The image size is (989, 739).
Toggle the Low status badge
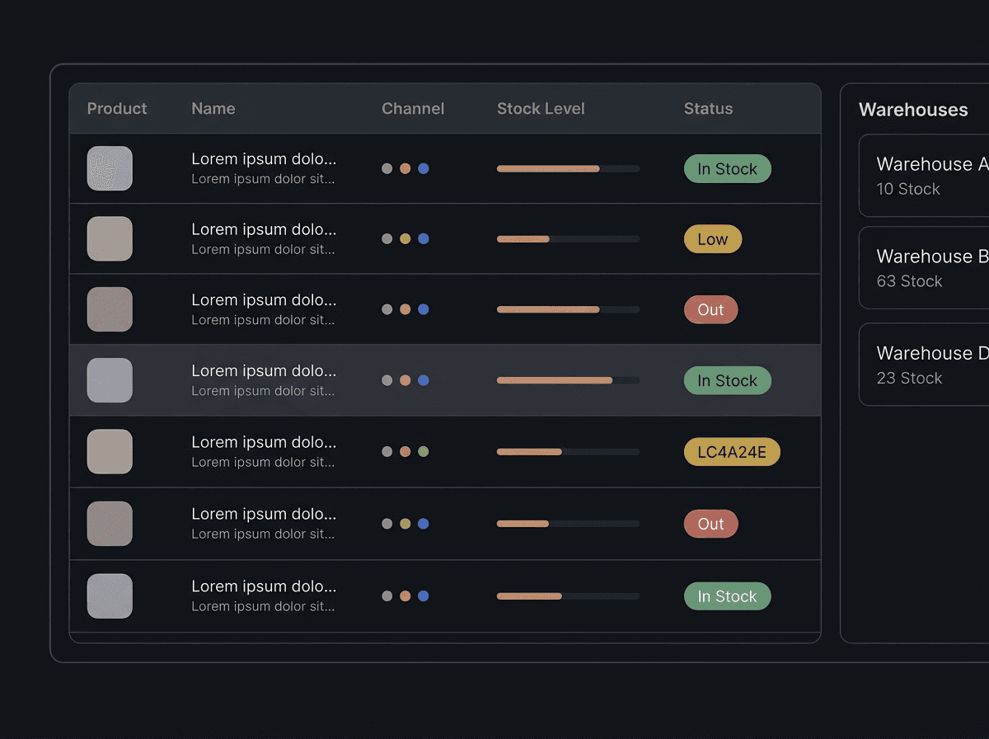click(x=712, y=238)
